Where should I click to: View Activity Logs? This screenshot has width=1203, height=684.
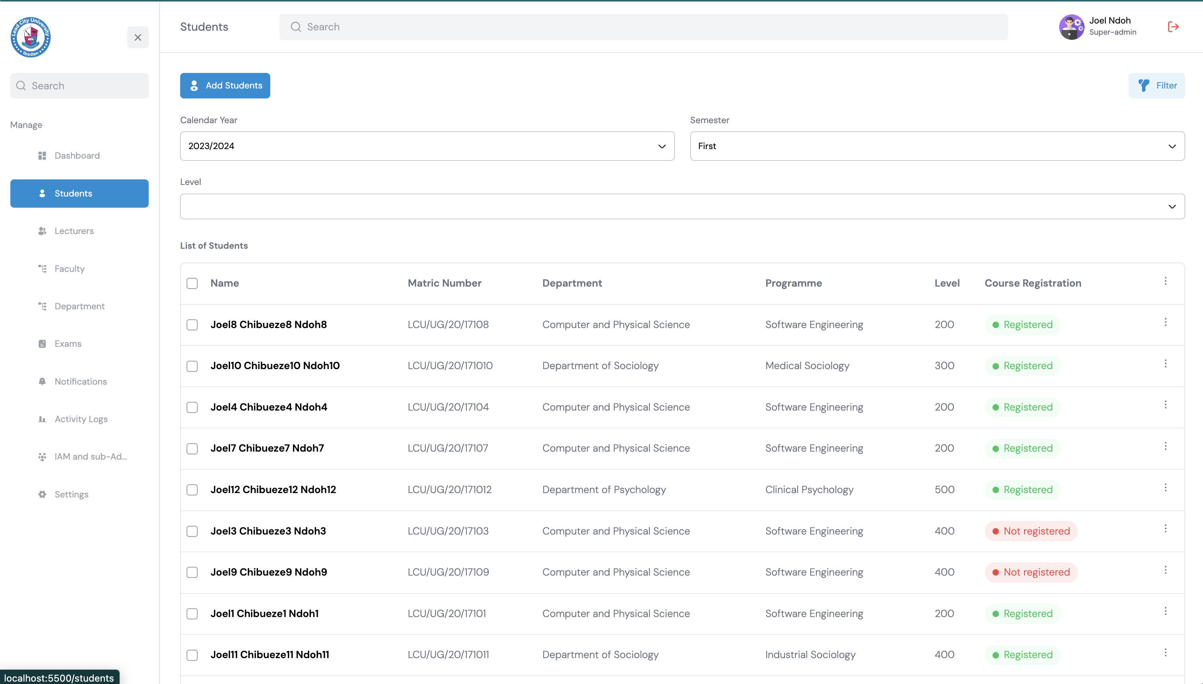click(79, 419)
